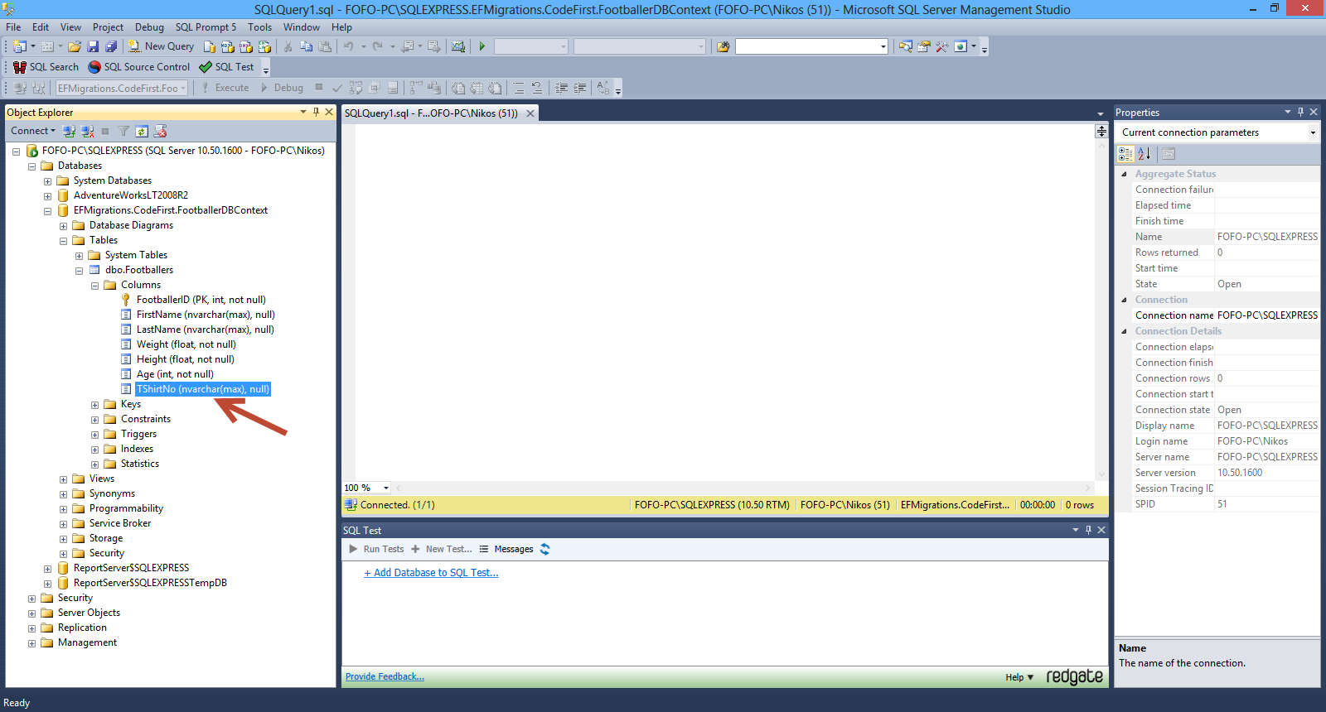The width and height of the screenshot is (1326, 712).
Task: Open the Connect dropdown in Object Explorer
Action: pyautogui.click(x=33, y=131)
